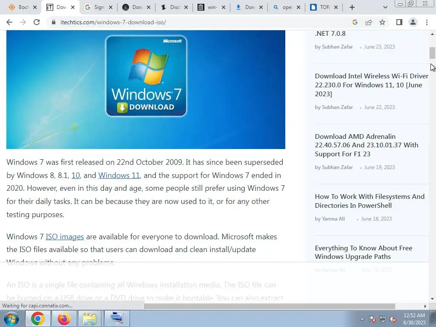
Task: Click the muted volume tray icon
Action: (393, 319)
